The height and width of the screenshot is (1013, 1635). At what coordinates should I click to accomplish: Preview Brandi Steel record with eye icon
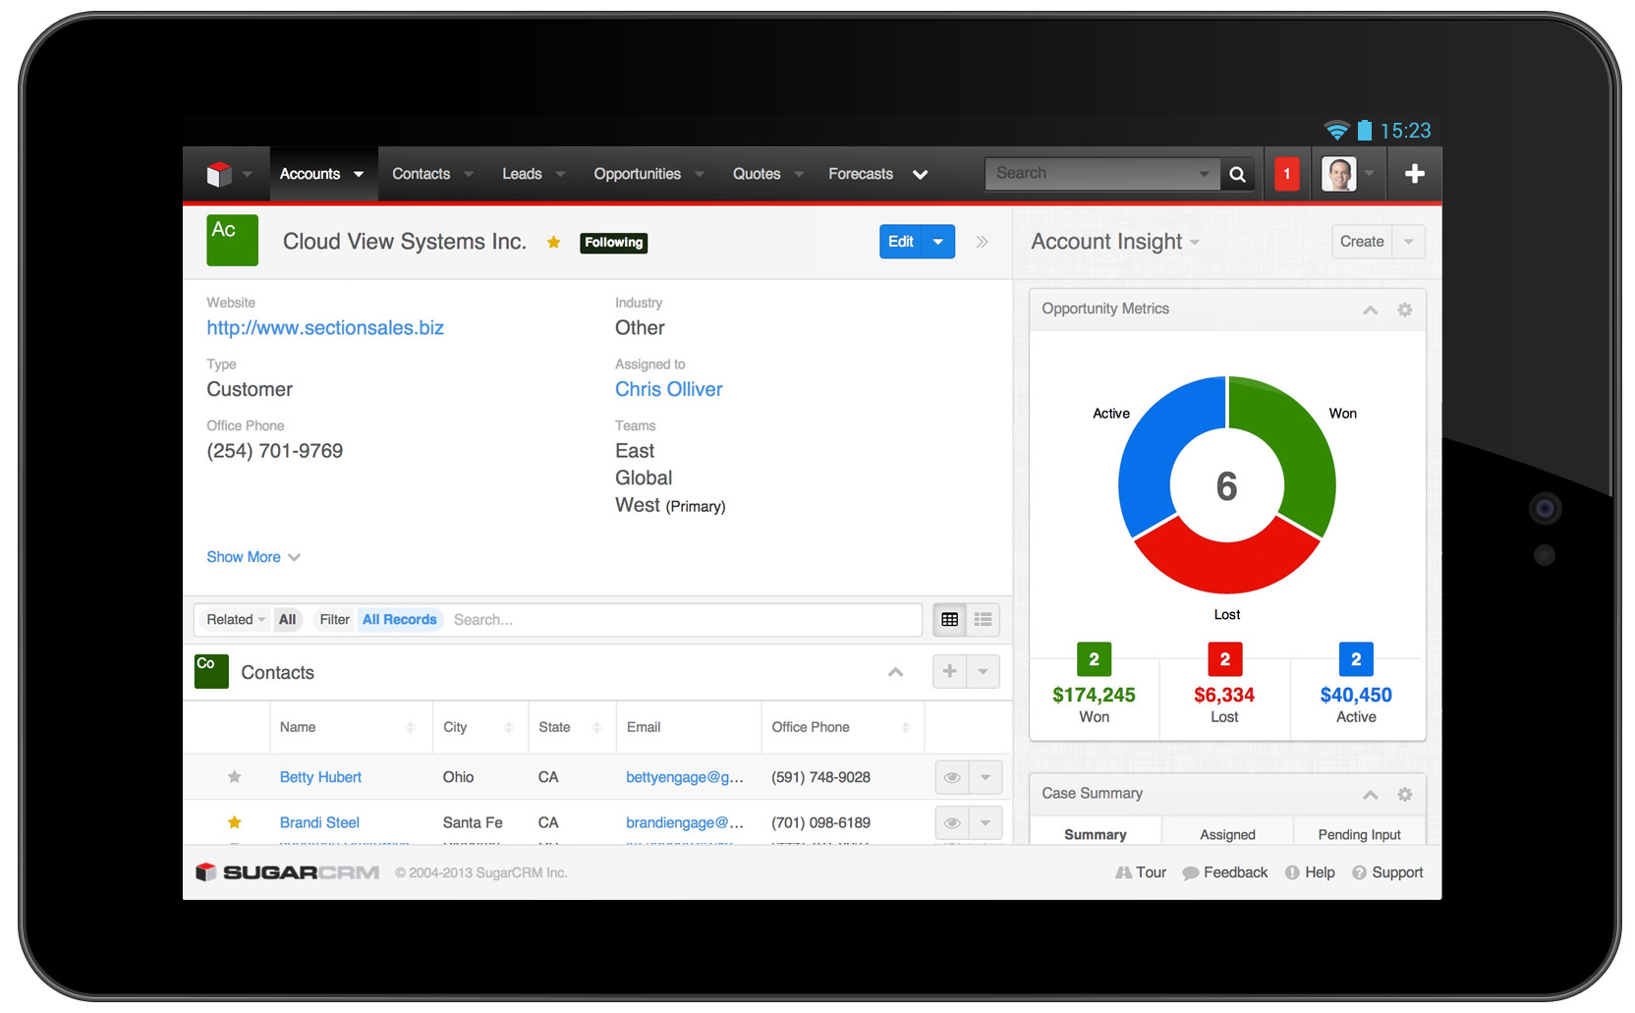click(951, 823)
